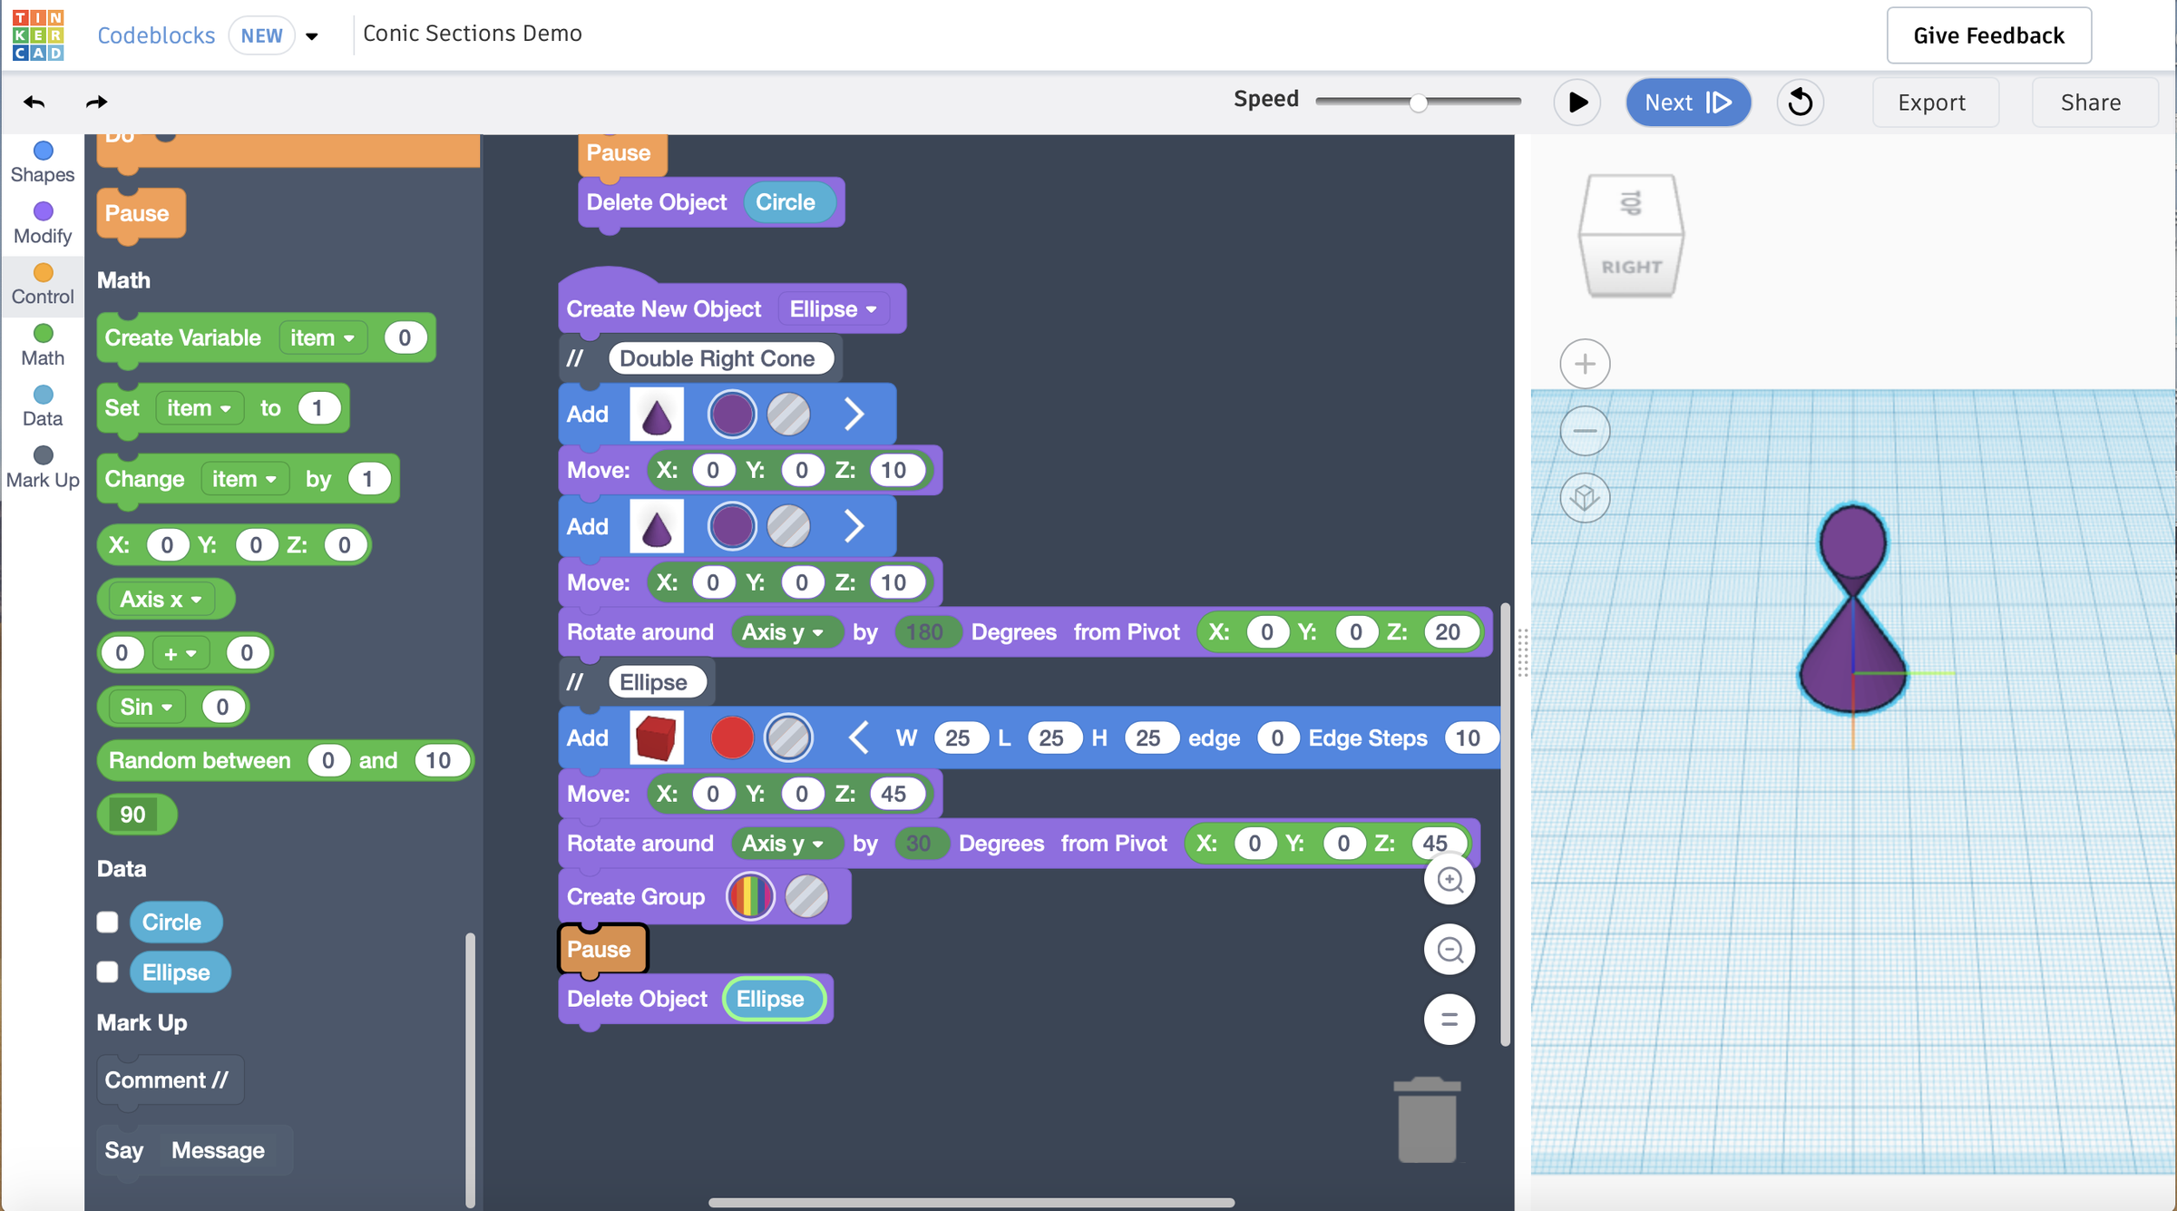
Task: Open the Ellipse dropdown in Create New Object
Action: (834, 308)
